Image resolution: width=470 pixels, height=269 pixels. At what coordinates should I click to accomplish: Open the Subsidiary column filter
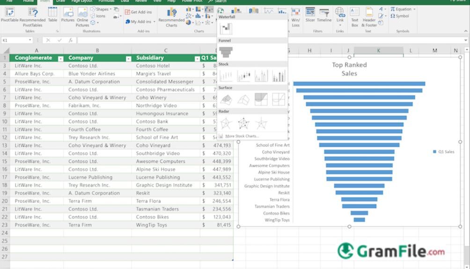tap(197, 57)
